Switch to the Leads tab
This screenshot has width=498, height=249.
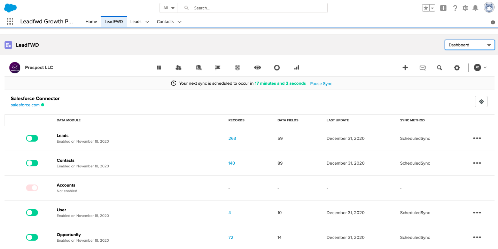136,22
